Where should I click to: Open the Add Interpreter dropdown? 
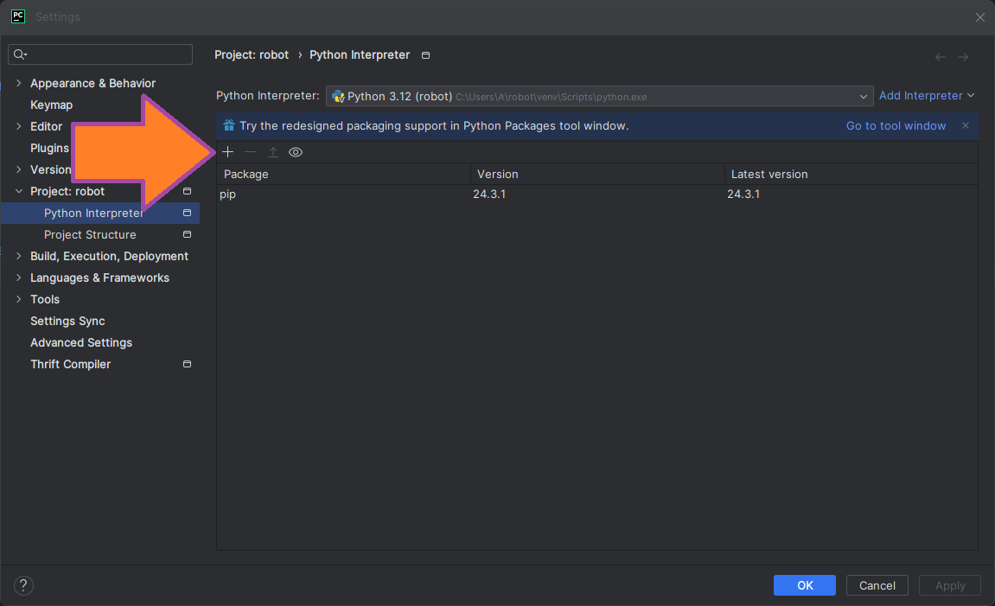pyautogui.click(x=927, y=95)
